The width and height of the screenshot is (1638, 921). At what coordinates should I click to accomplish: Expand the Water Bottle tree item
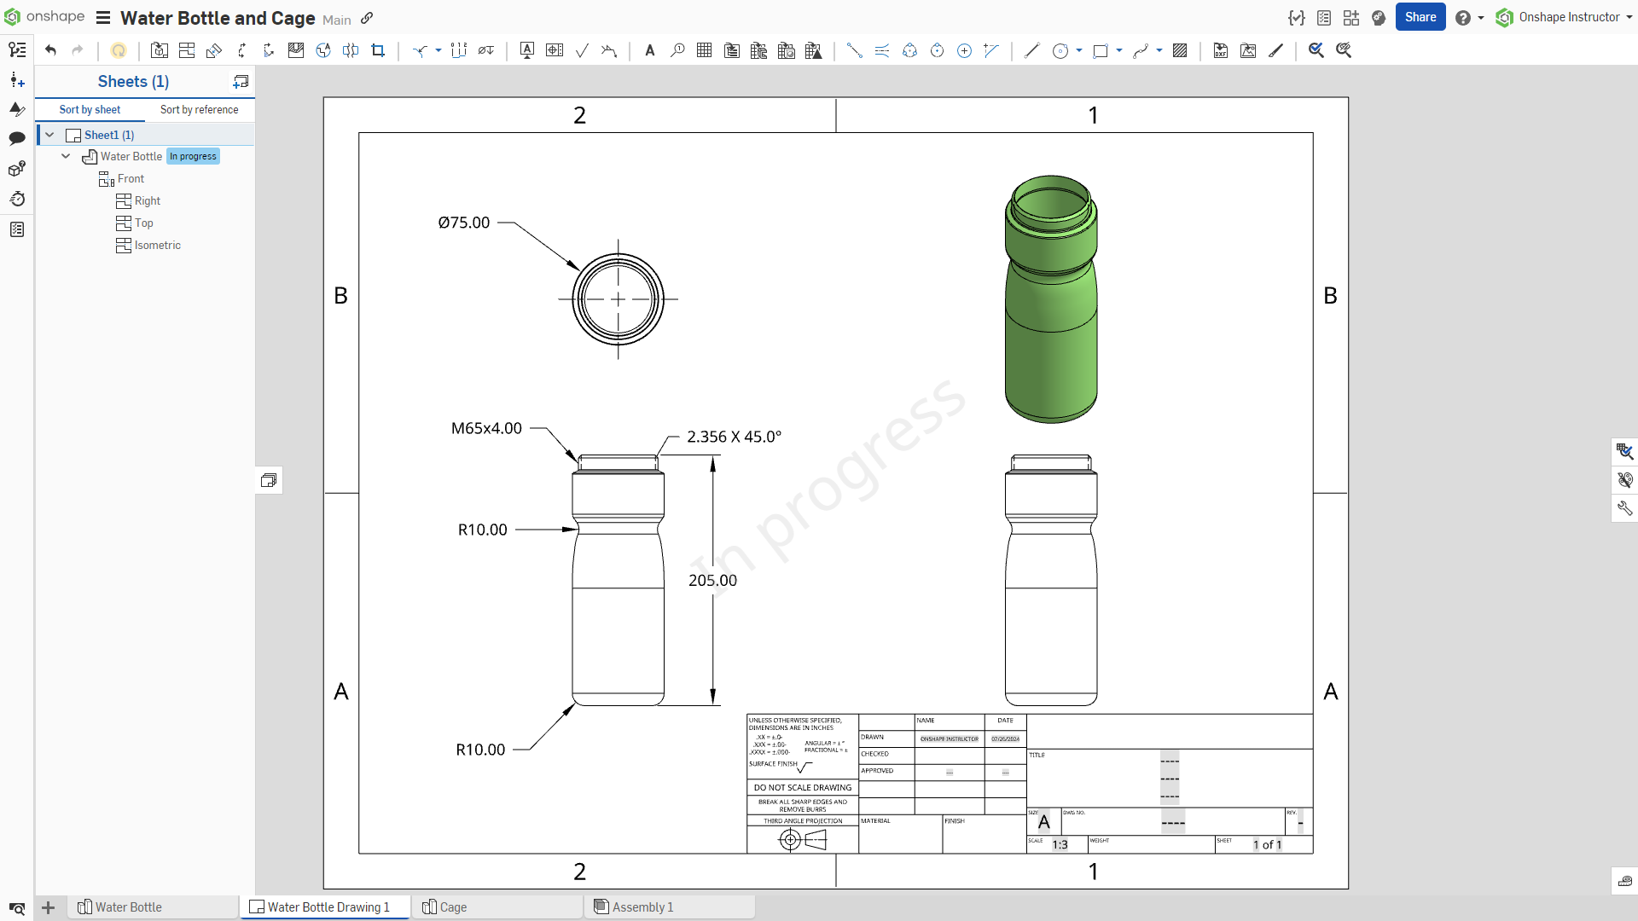[67, 156]
